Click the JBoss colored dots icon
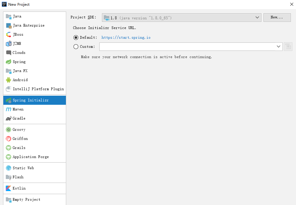This screenshot has height=205, width=296. 9,35
